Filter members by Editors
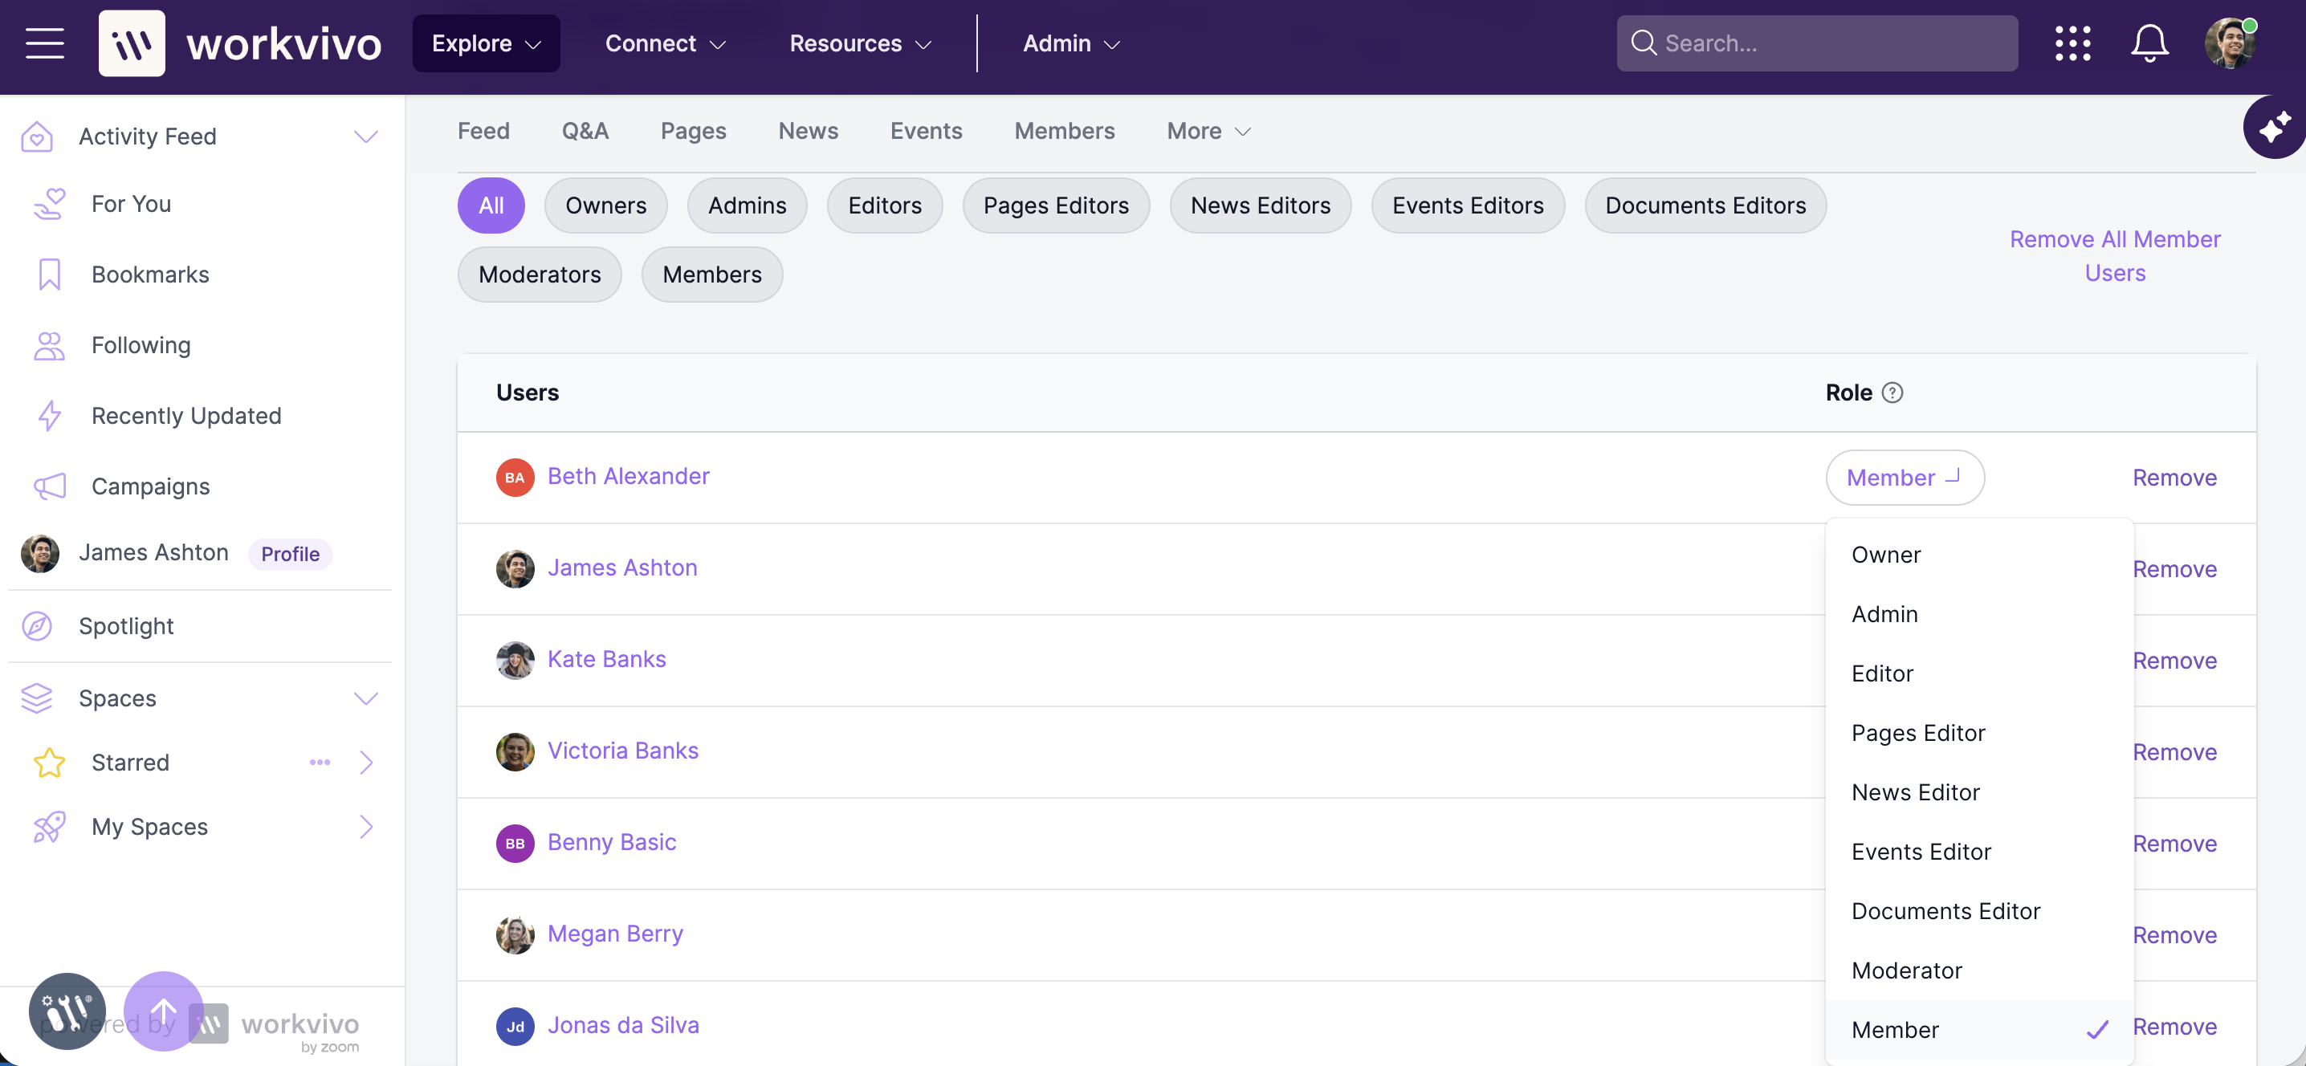This screenshot has height=1066, width=2306. click(x=885, y=205)
